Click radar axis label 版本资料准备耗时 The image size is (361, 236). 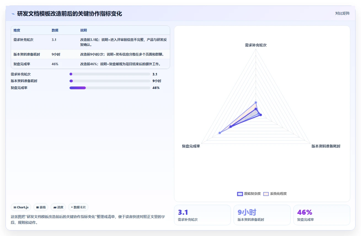pos(326,146)
